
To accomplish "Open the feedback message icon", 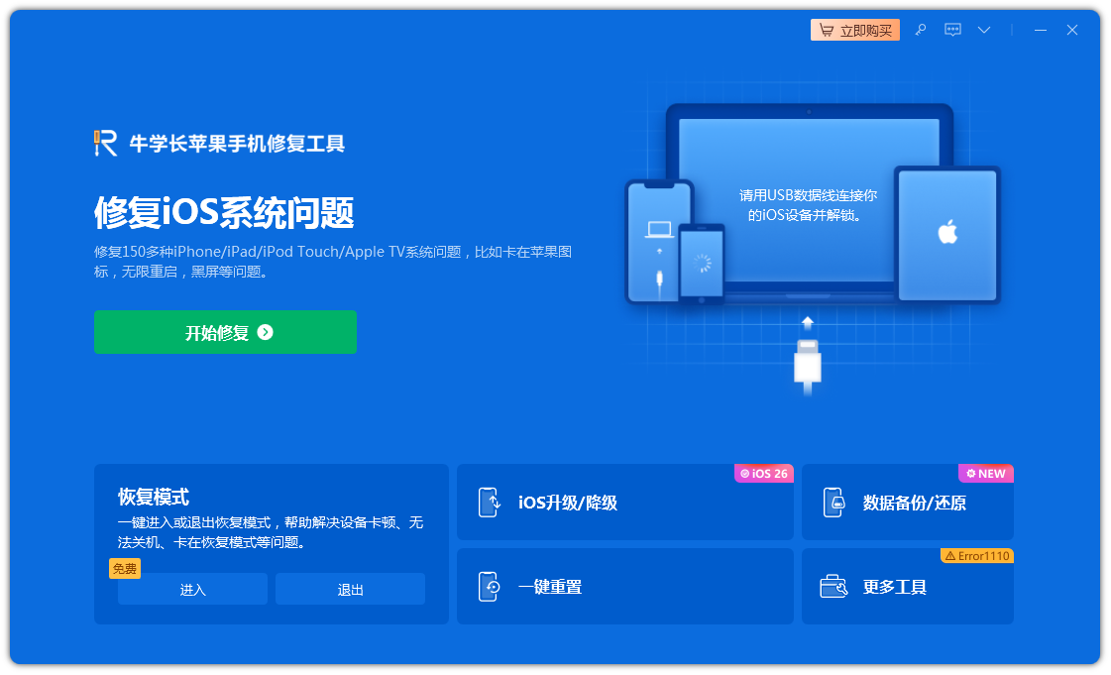I will point(952,30).
